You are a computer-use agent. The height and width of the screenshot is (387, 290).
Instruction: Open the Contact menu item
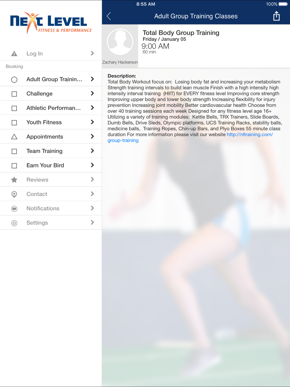click(51, 194)
